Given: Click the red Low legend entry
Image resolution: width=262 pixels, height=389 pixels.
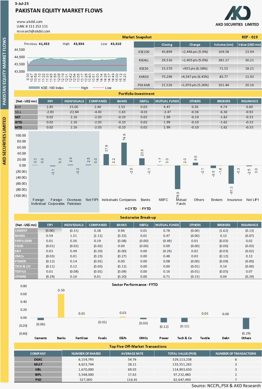Looking at the screenshot, I should [103, 88].
